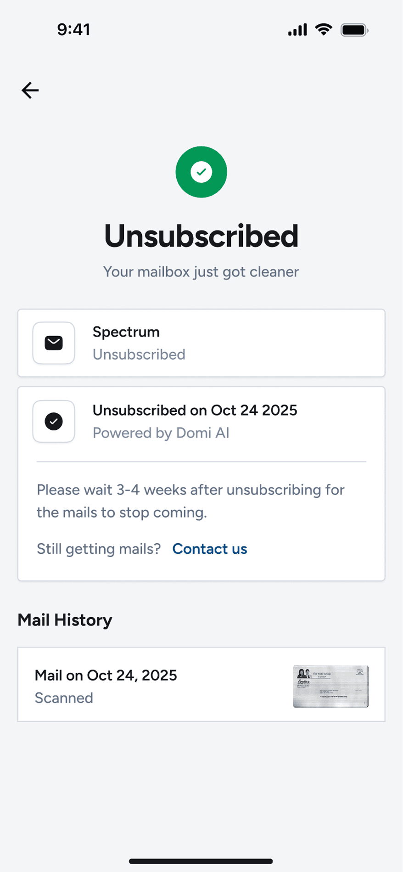Tap the back arrow icon
Viewport: 403px width, 872px height.
click(30, 90)
